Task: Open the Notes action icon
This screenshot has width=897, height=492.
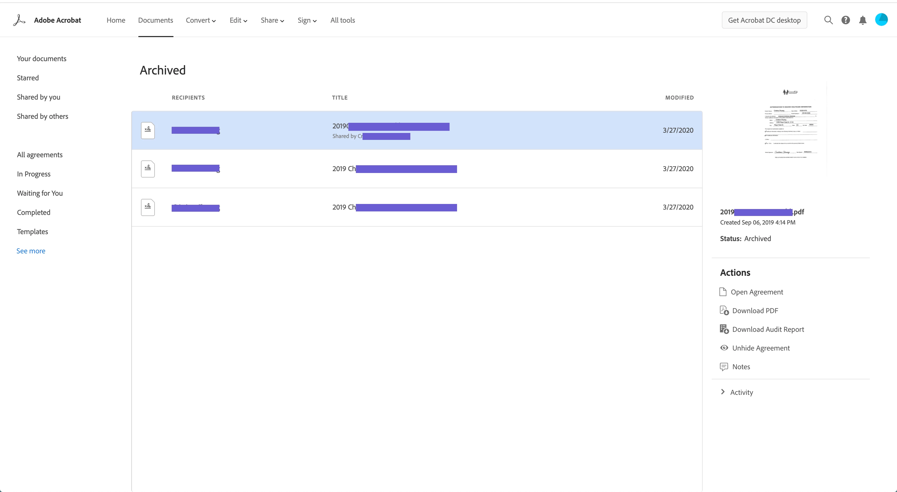Action: 724,367
